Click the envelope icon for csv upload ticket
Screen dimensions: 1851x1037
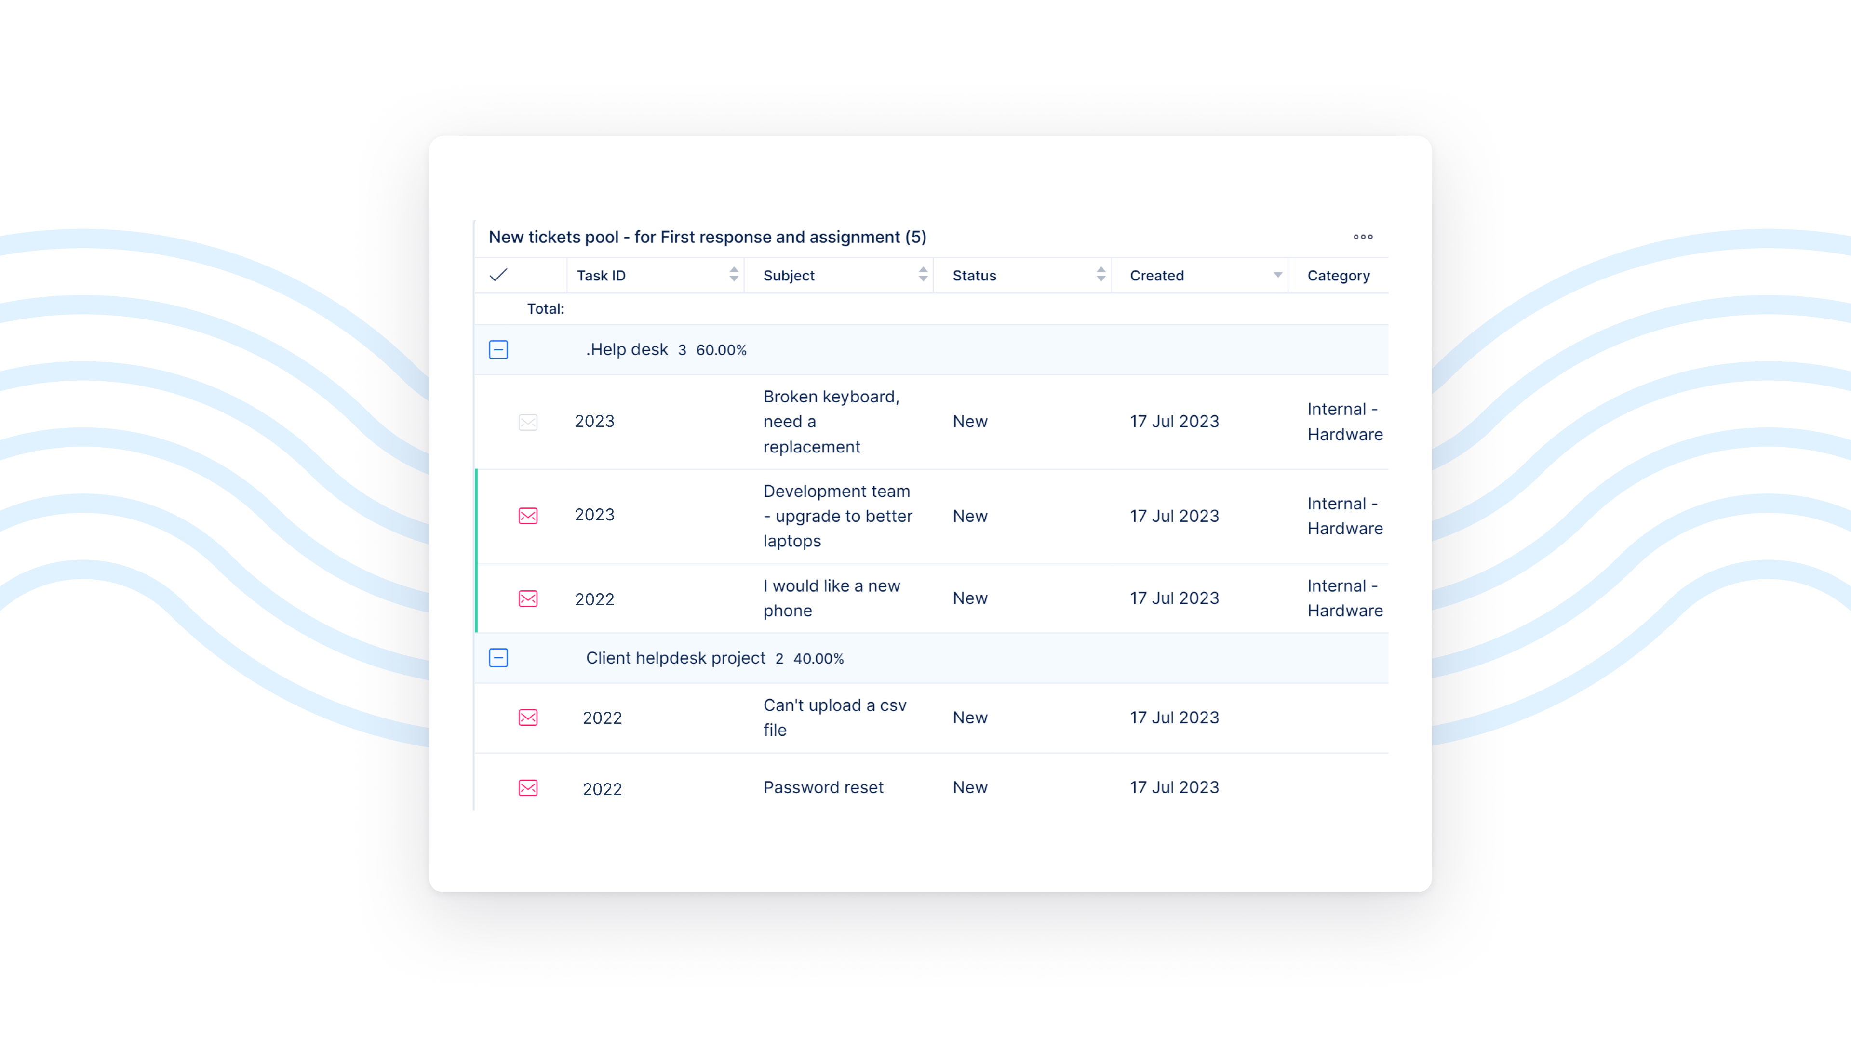pos(528,718)
